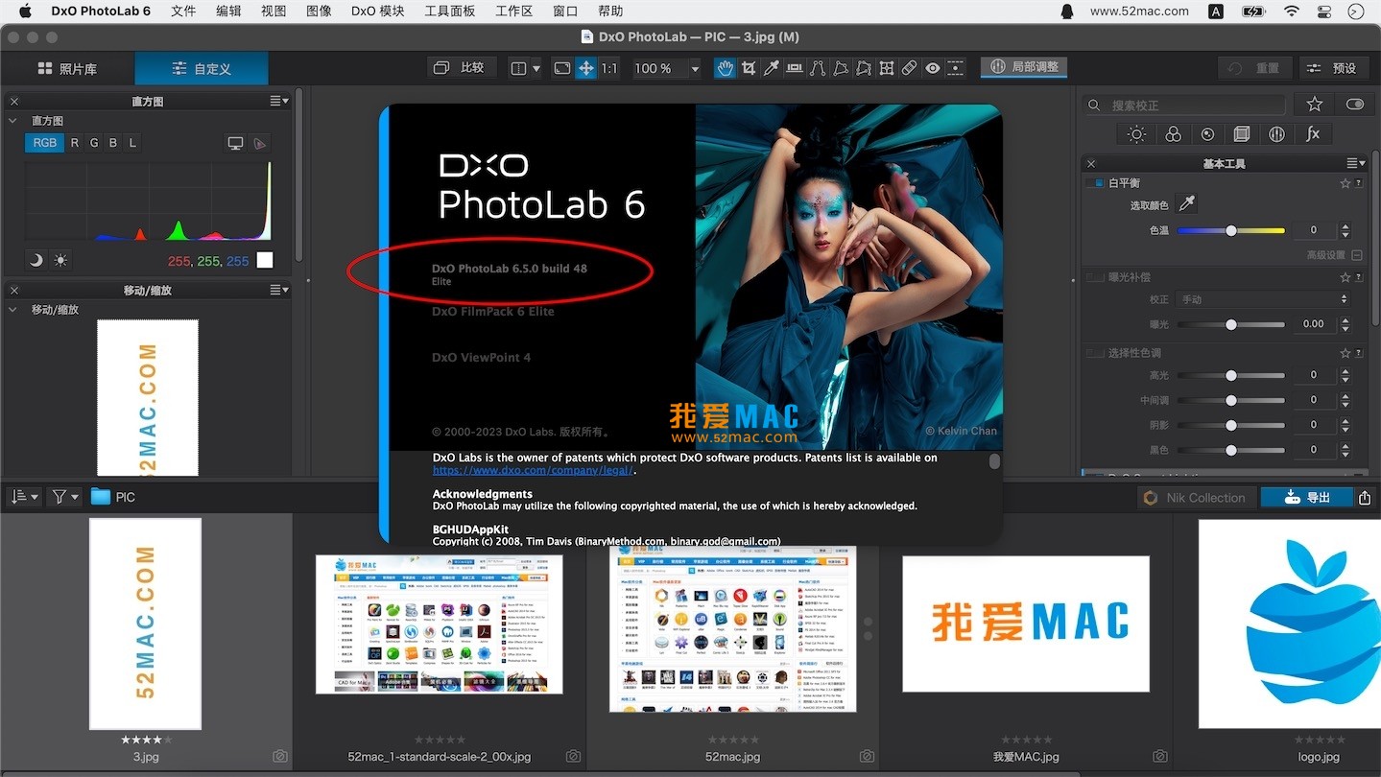Switch to 自定义 tab
Viewport: 1381px width, 777px height.
click(x=202, y=68)
